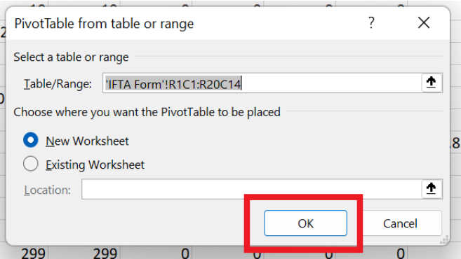The image size is (461, 259).
Task: Focus the Table/Range input field
Action: 262,83
